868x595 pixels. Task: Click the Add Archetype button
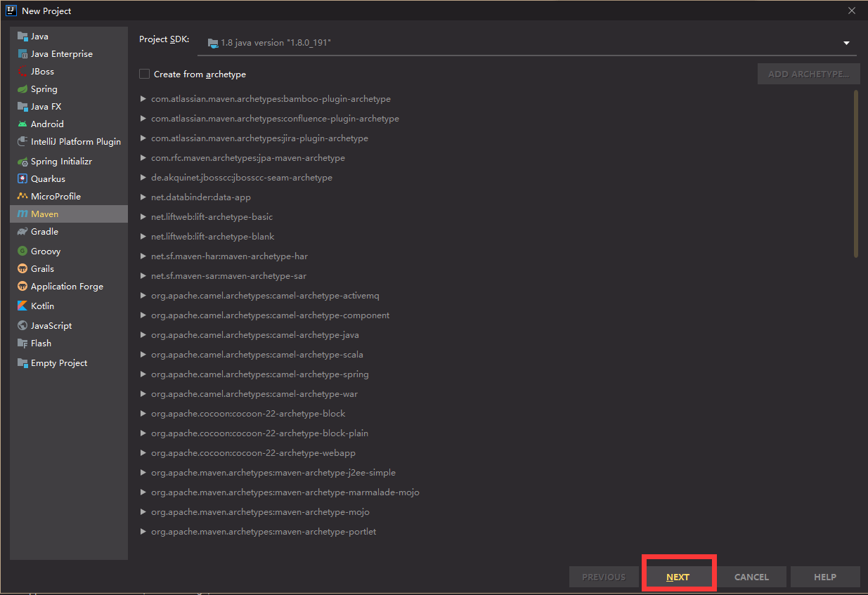tap(809, 74)
